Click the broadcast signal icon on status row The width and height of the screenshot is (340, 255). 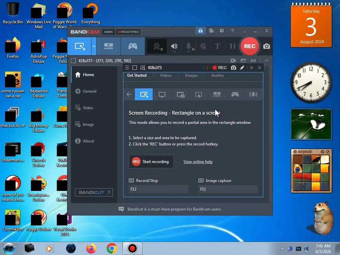coord(253,61)
